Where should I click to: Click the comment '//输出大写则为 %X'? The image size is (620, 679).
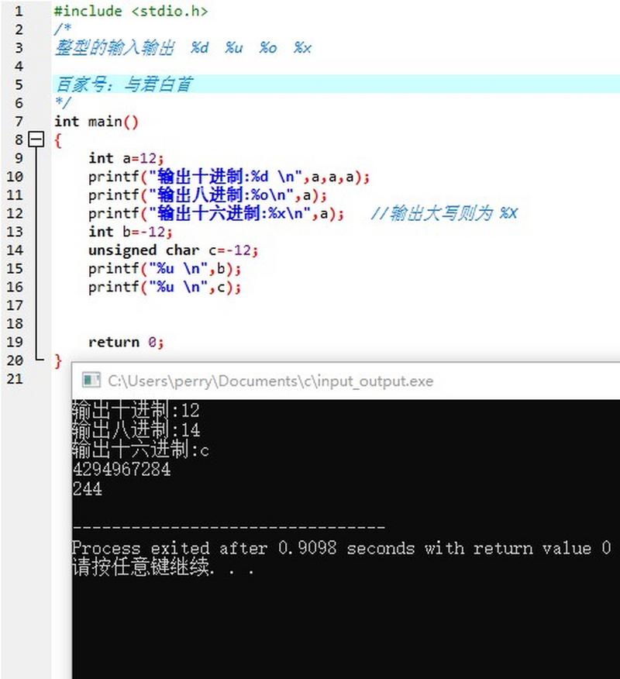pos(444,213)
